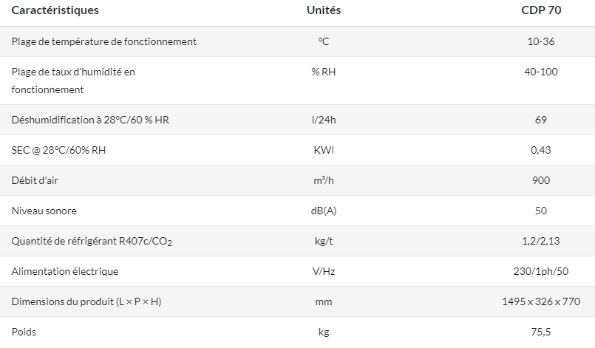
Task: Click the 1495 x 326 x 770 dimensions value
Action: click(540, 301)
